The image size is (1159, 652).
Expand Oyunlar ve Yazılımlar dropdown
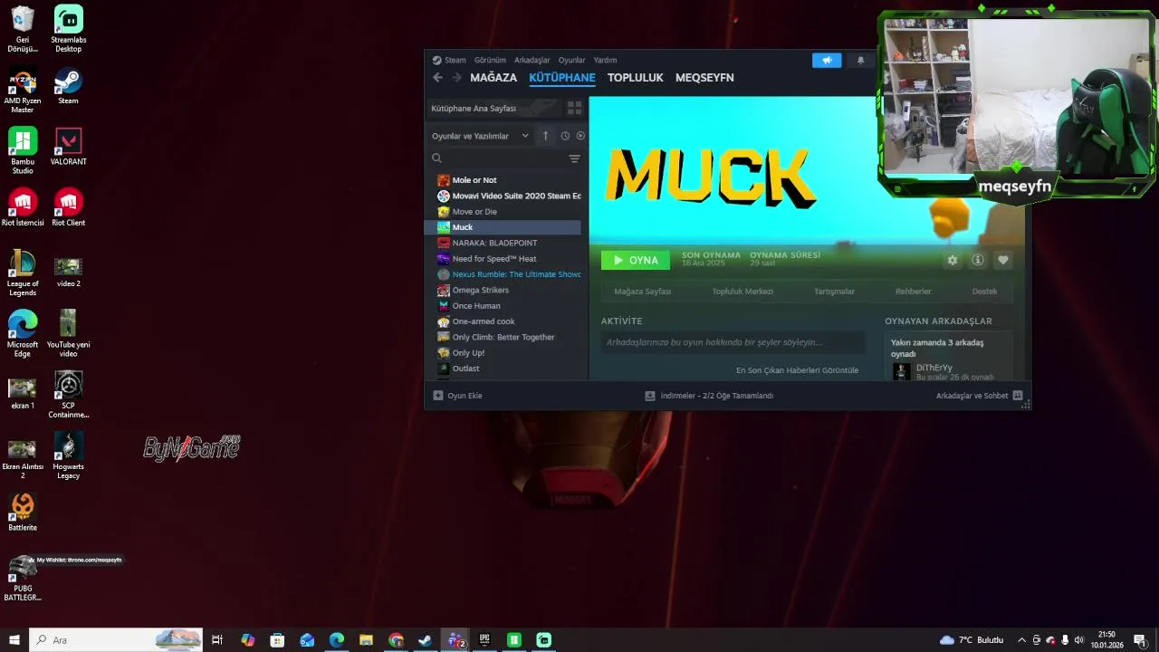pyautogui.click(x=480, y=136)
